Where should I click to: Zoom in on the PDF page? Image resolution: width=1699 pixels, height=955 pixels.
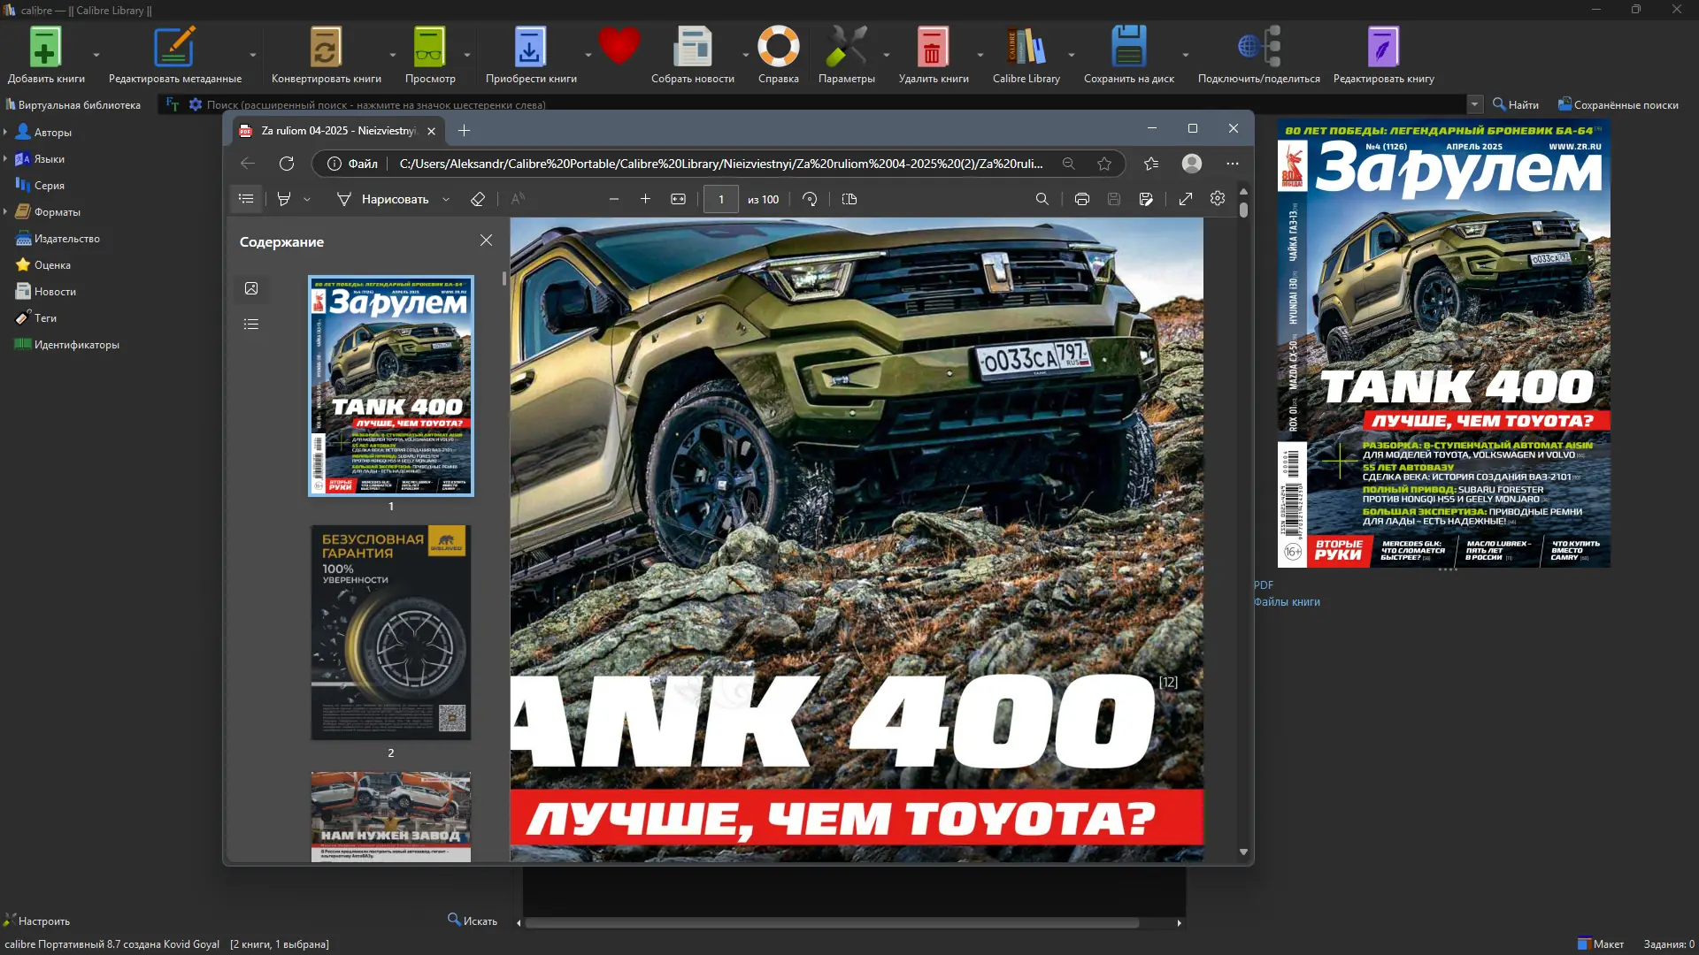tap(646, 198)
